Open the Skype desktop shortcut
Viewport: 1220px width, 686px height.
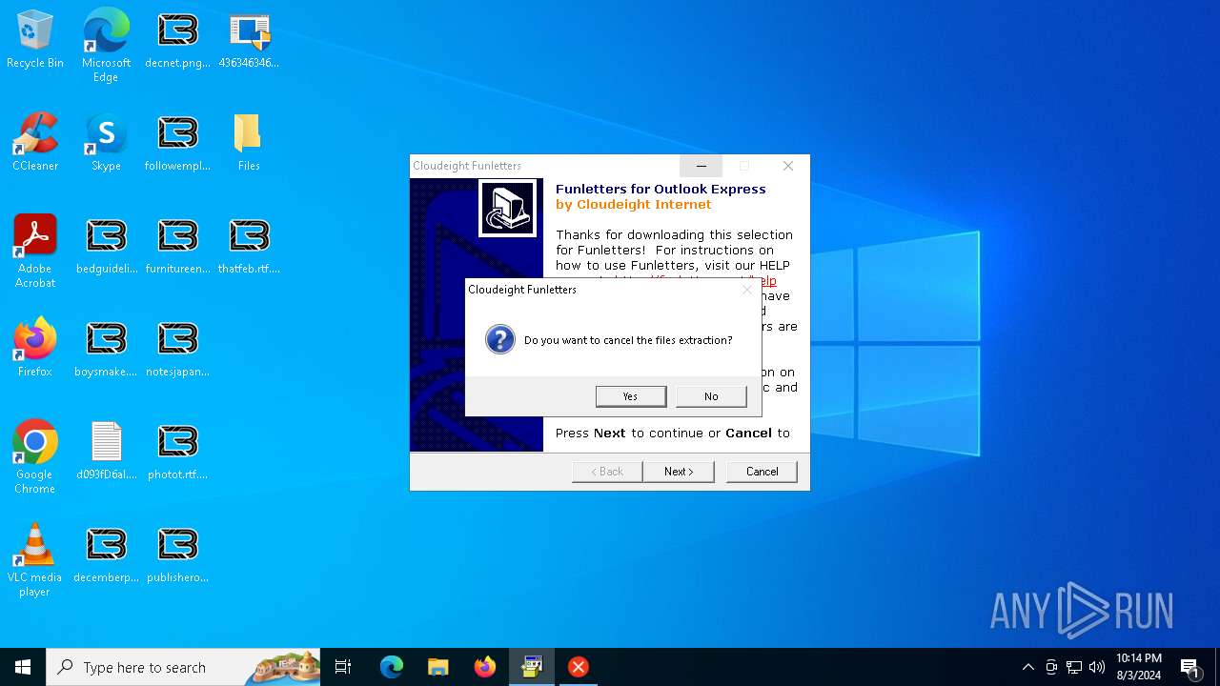[x=106, y=144]
